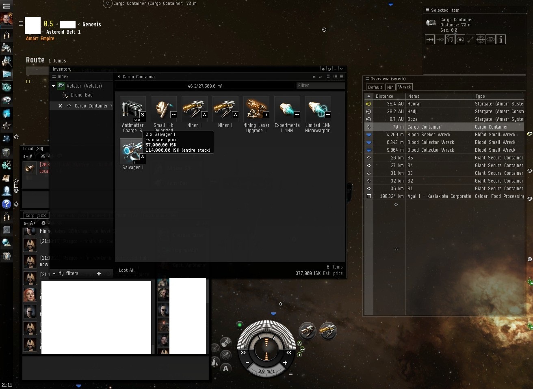The width and height of the screenshot is (533, 389).
Task: Select the Heorah stargate row
Action: coord(444,104)
